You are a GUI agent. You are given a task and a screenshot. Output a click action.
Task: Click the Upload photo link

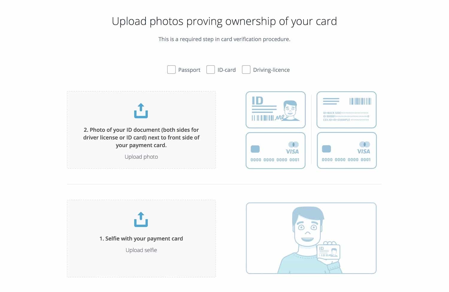(x=141, y=157)
